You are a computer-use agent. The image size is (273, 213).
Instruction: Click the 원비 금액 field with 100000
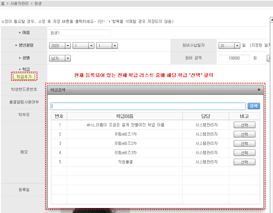234,58
